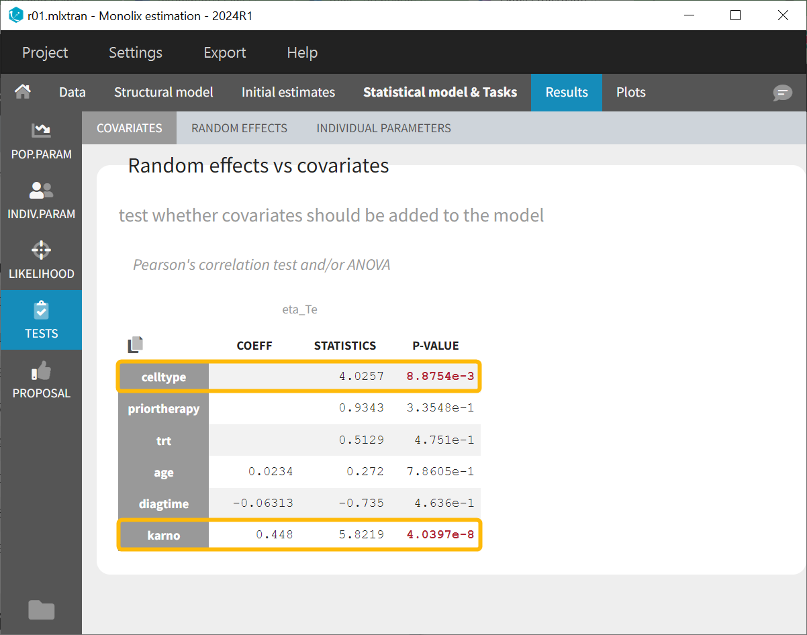Click the home icon in navigation bar
The height and width of the screenshot is (635, 807).
23,92
